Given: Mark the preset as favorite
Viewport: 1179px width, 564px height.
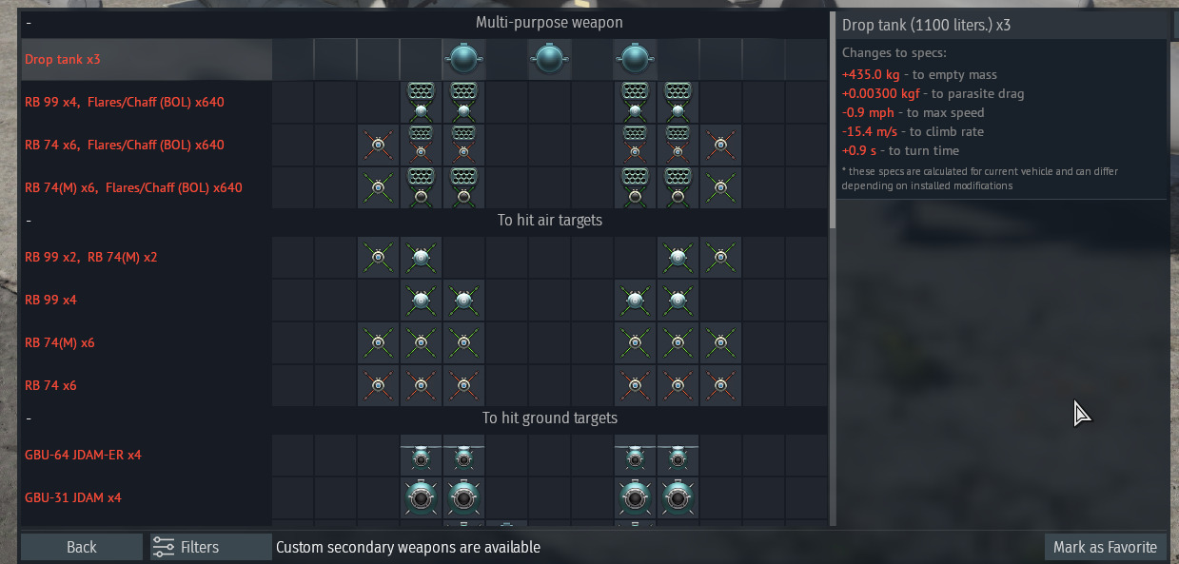Looking at the screenshot, I should tap(1105, 547).
